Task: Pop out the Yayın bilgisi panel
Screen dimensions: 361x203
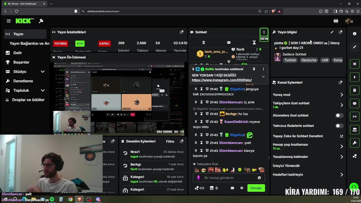Action: pyautogui.click(x=340, y=32)
